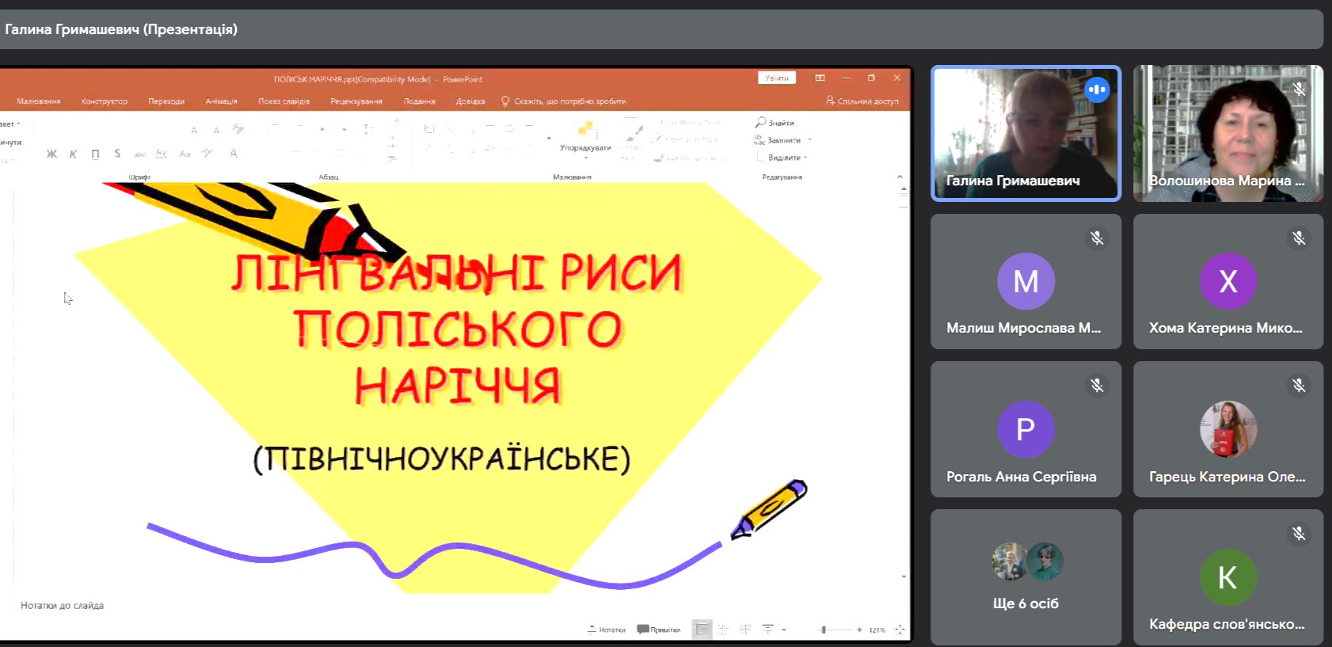Open the Переходи tab
This screenshot has width=1332, height=647.
166,101
